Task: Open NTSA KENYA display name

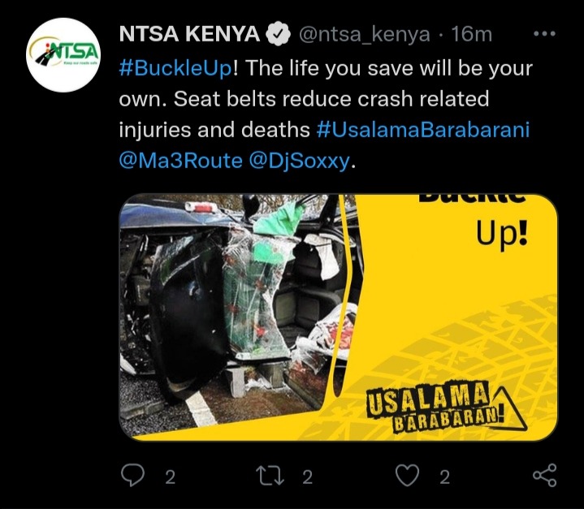Action: [x=189, y=34]
